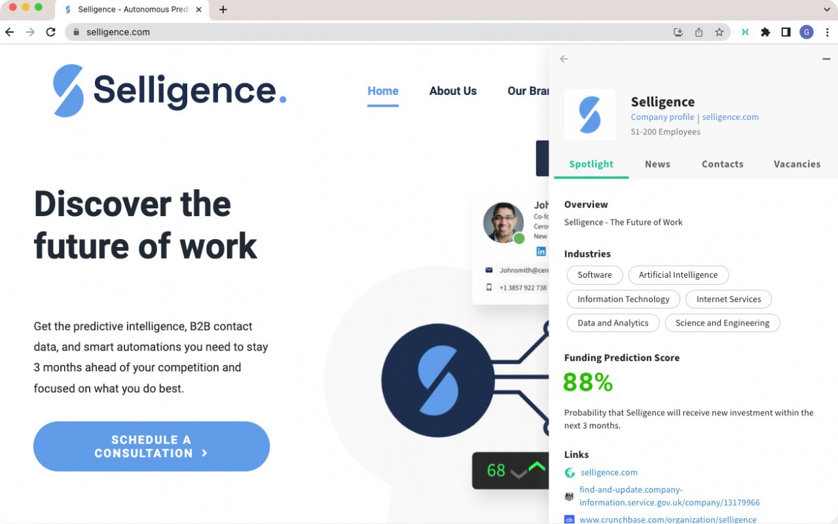838x524 pixels.
Task: Open the Chrome extensions puzzle menu
Action: 765,31
